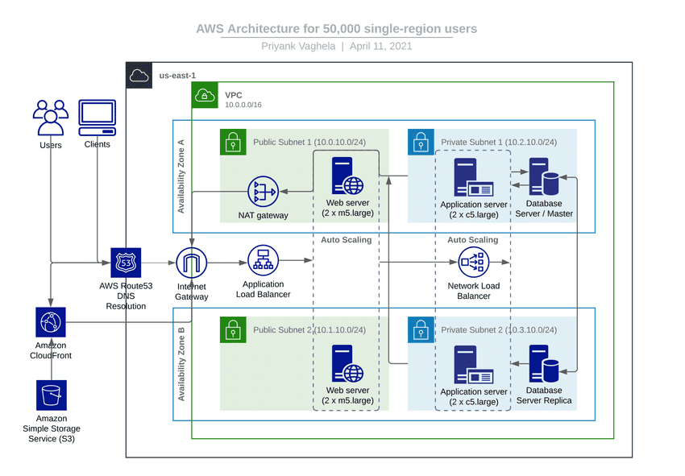
Task: Click the 10.0.0.0/16 CIDR text
Action: point(243,105)
